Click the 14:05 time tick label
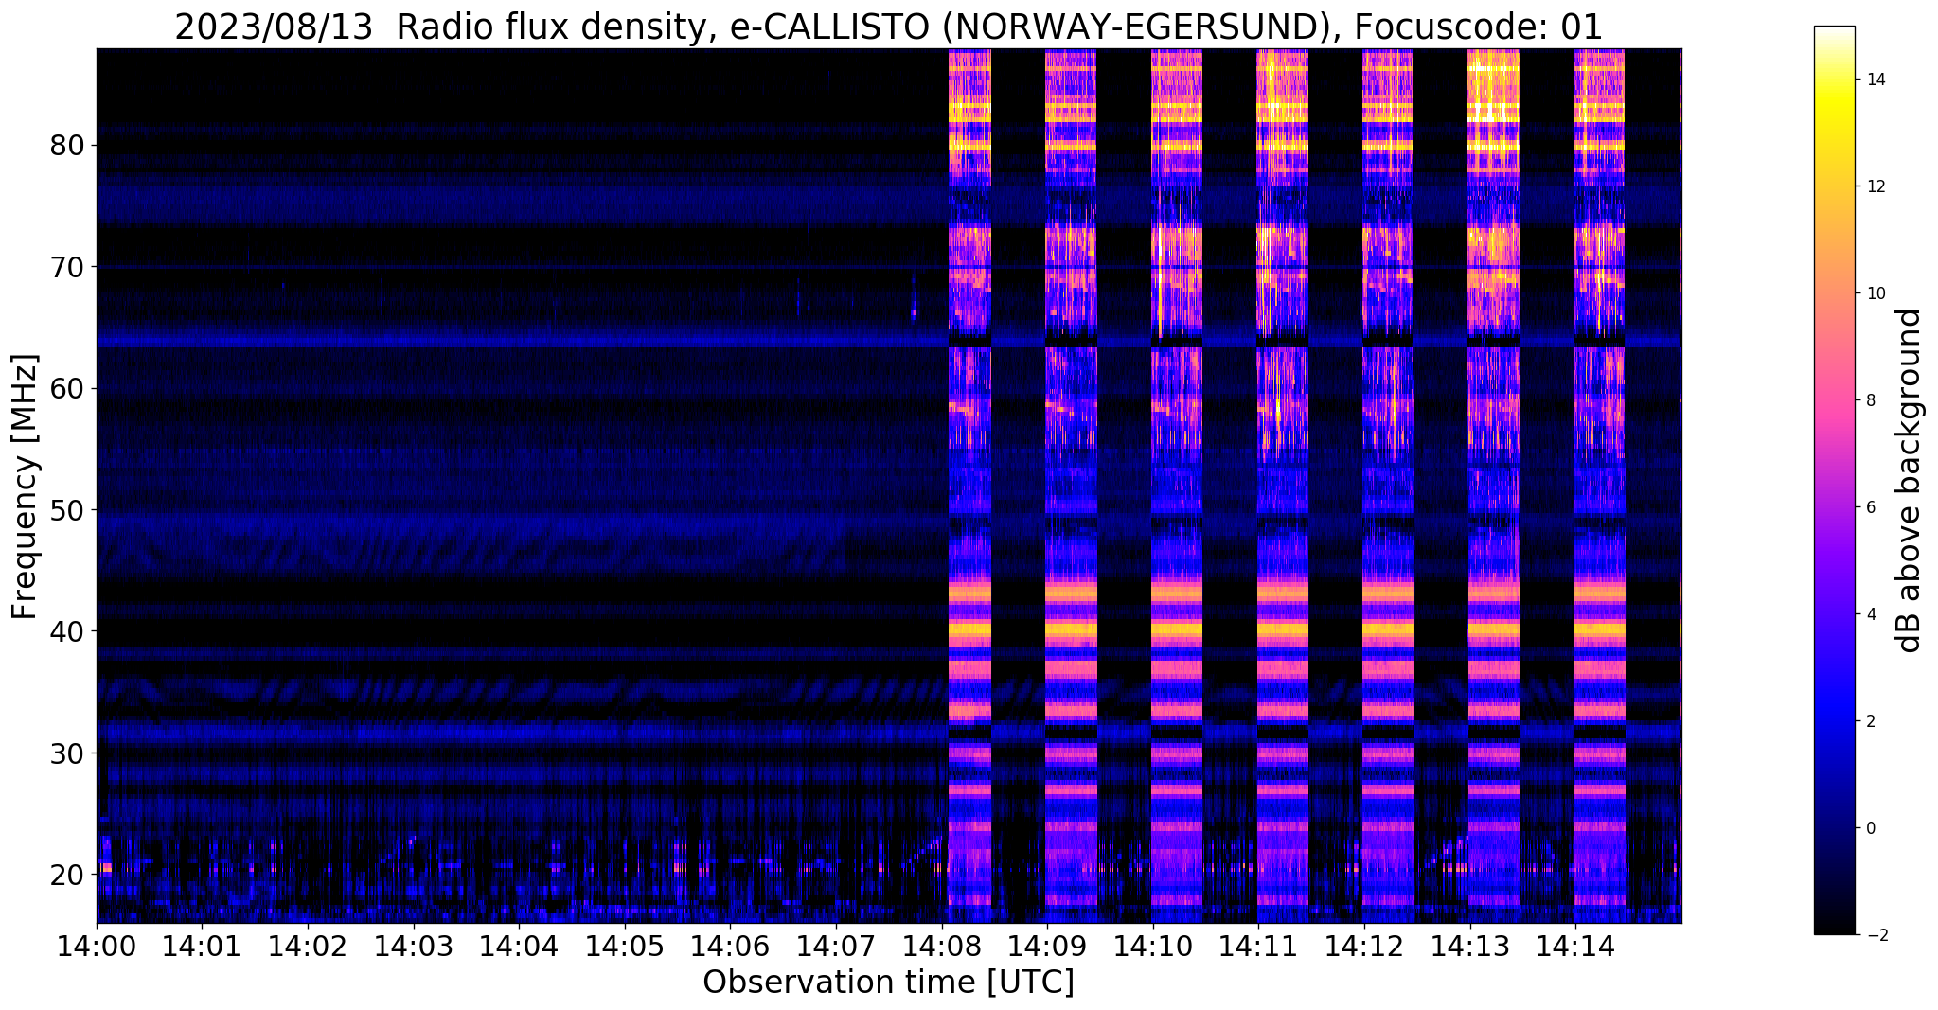Viewport: 1938px width, 1010px height. [x=625, y=946]
